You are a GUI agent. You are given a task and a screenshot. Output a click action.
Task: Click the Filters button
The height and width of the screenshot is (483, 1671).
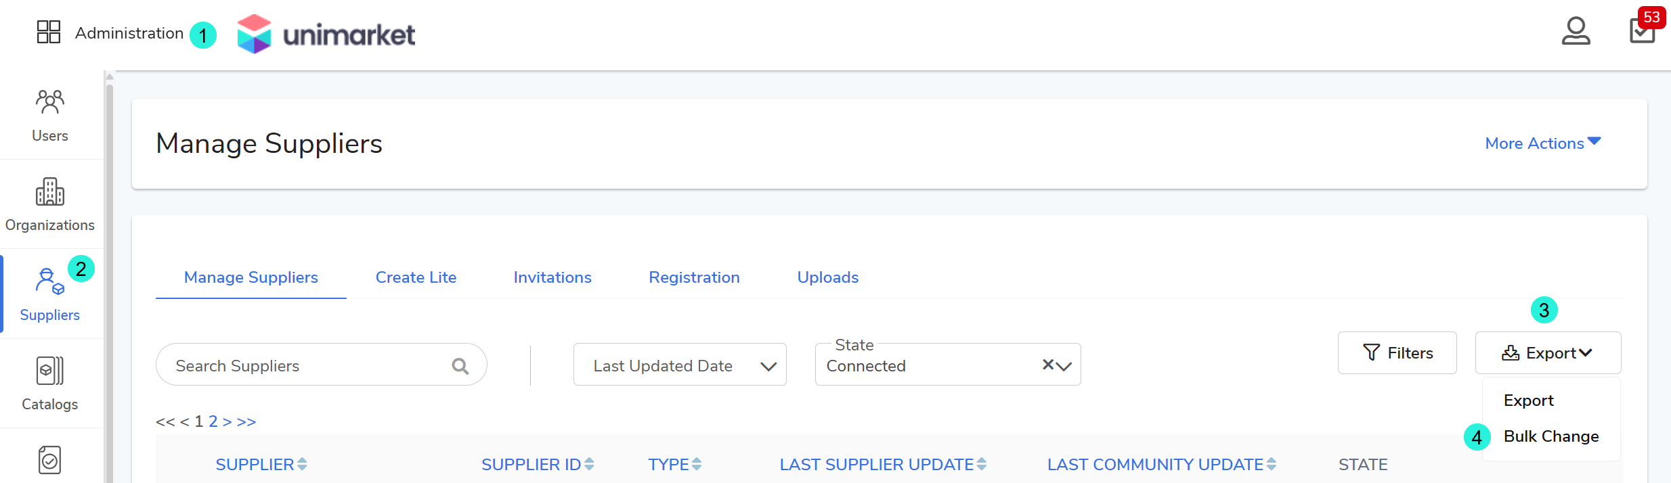pyautogui.click(x=1397, y=353)
